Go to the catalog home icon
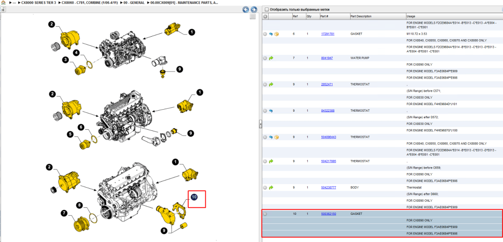Screen dimensions: 503x242 [4, 2]
